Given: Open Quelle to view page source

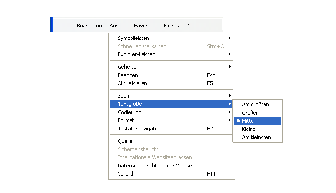Looking at the screenshot, I should pyautogui.click(x=172, y=141).
